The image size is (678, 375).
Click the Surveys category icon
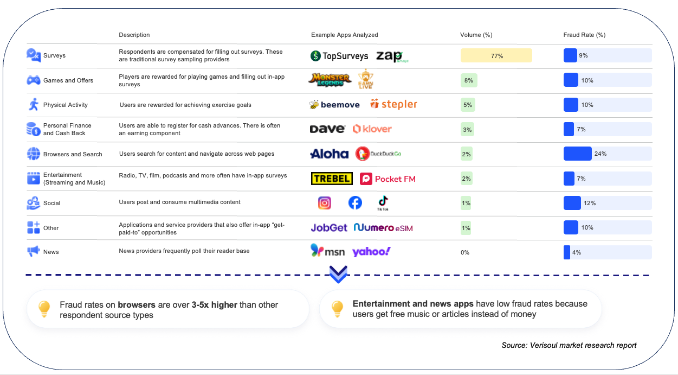[33, 55]
